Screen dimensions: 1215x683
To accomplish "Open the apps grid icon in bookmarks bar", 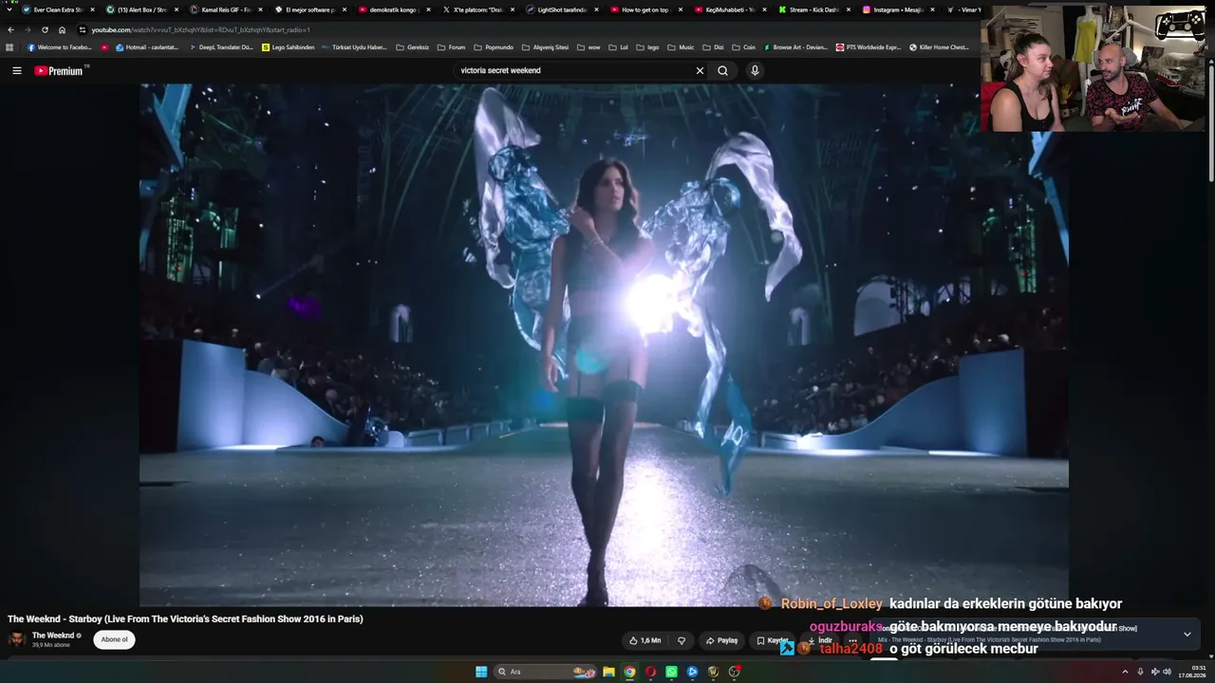I will 9,47.
